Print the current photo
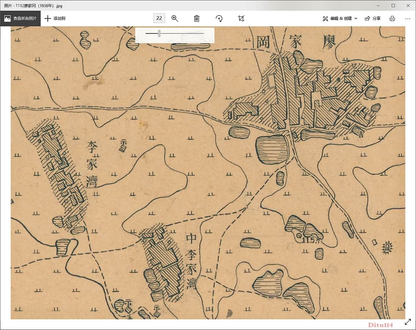 392,19
